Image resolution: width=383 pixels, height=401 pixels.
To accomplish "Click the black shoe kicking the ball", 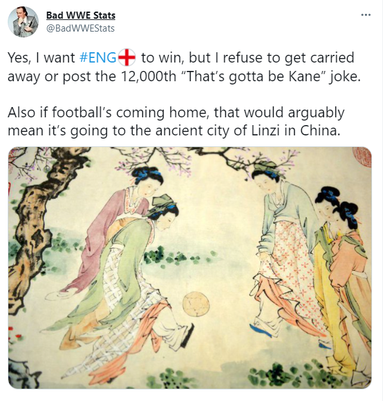I will (x=188, y=335).
